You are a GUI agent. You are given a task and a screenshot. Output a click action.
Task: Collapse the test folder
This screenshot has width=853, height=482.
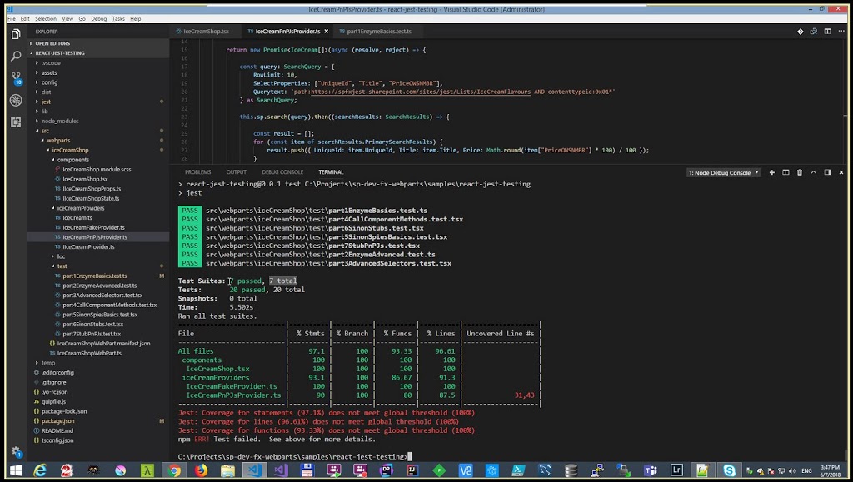point(62,266)
